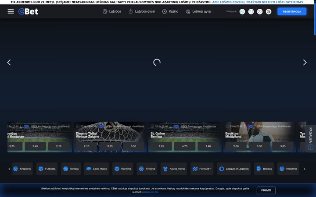Screen dimensions: 316x197
Task: Open the Lažybos sports betting section
Action: point(111,11)
